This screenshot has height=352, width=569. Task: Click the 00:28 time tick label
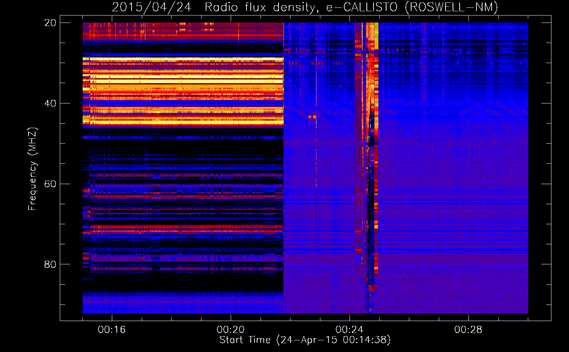coord(468,330)
